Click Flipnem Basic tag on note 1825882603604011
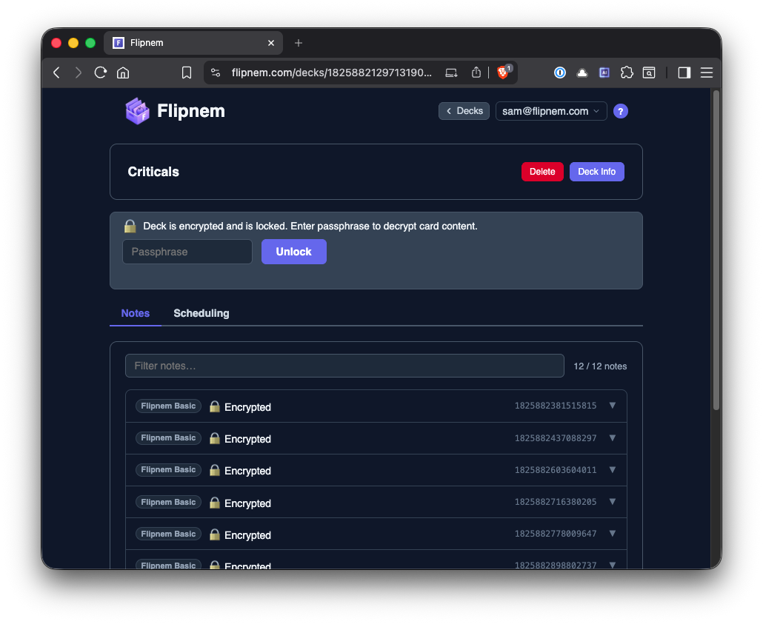The height and width of the screenshot is (624, 763). tap(168, 470)
